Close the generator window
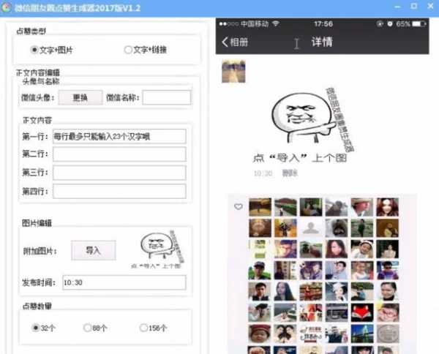 (431, 6)
